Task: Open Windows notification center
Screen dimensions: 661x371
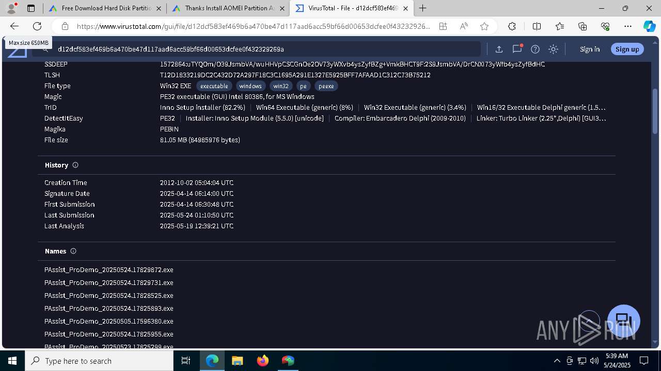Action: (644, 361)
